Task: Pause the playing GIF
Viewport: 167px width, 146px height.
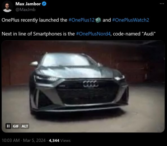Action: [x=8, y=126]
